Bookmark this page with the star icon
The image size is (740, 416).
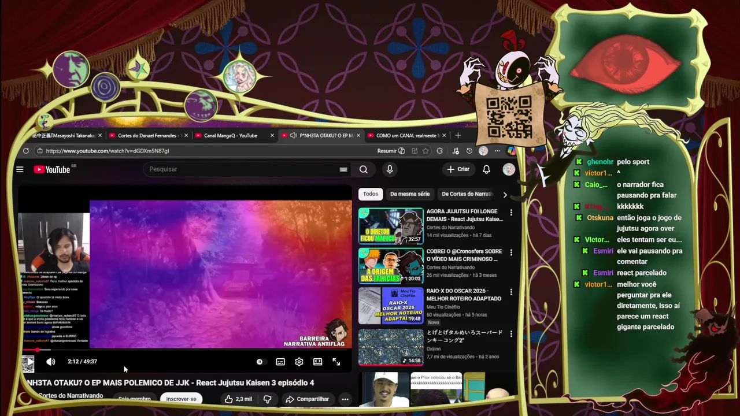click(426, 151)
